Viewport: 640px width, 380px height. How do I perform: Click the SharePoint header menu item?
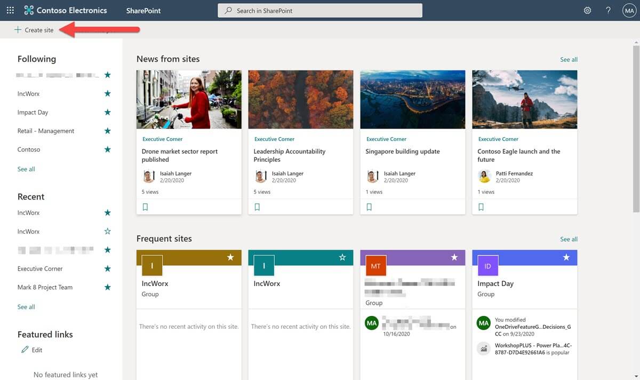tap(142, 10)
